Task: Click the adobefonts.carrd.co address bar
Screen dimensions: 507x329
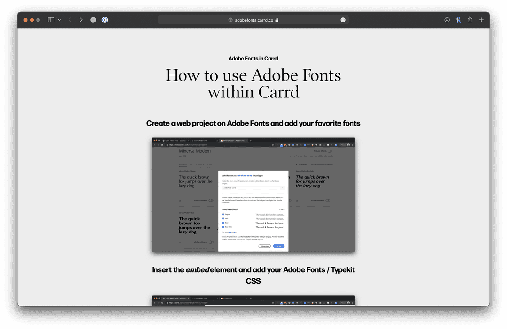Action: [x=253, y=20]
